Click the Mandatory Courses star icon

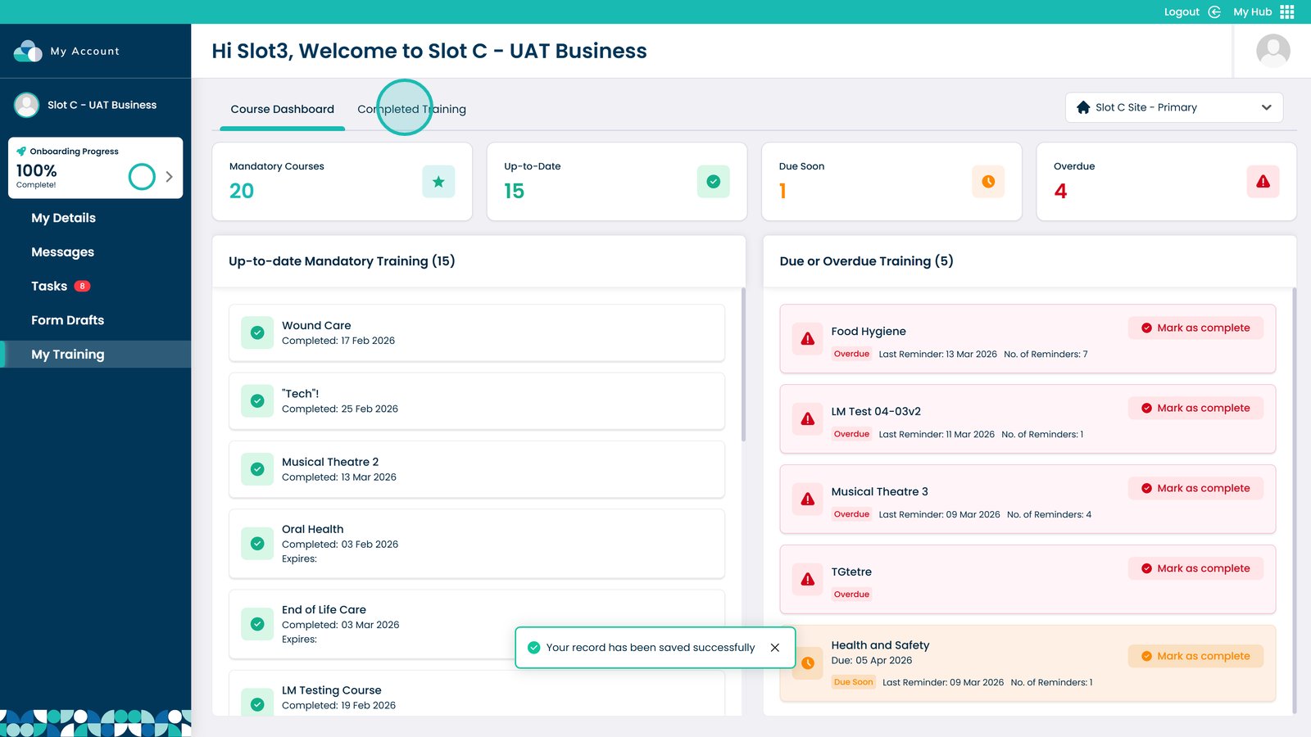438,182
